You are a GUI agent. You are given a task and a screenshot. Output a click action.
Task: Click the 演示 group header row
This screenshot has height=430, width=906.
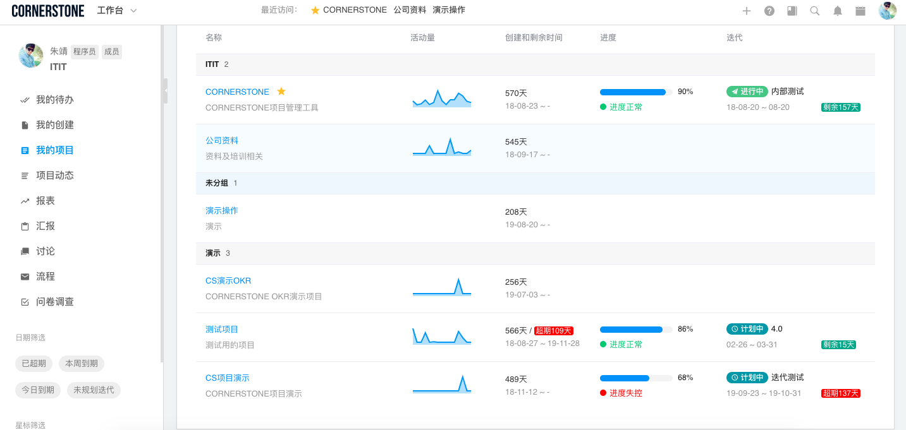tap(536, 253)
